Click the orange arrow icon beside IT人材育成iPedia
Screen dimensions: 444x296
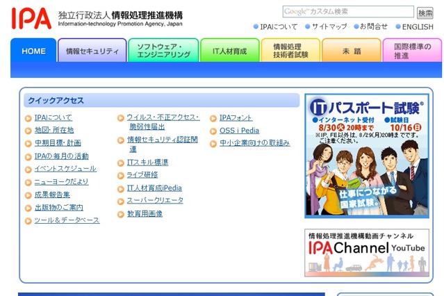[121, 189]
